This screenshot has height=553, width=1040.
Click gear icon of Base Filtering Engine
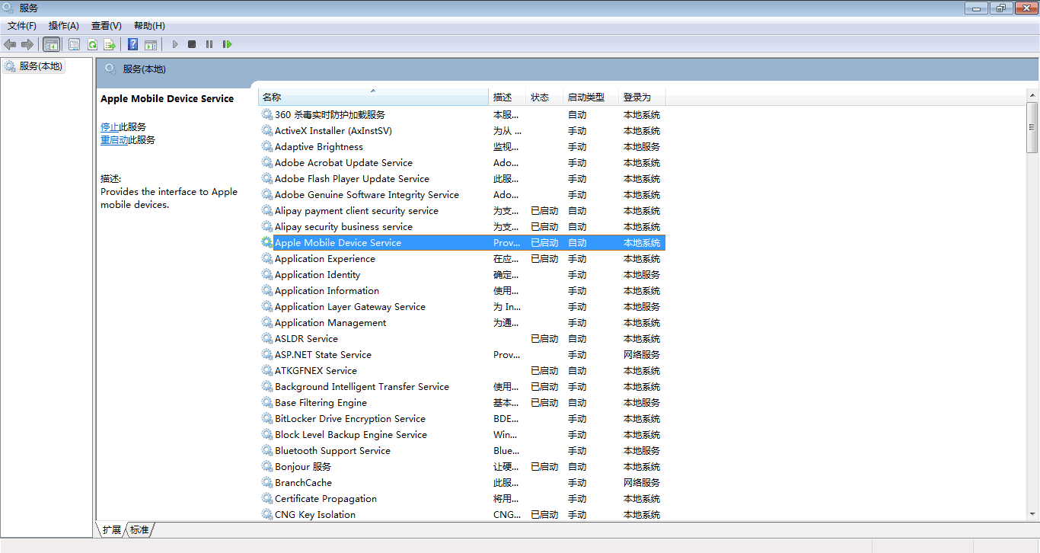(267, 402)
